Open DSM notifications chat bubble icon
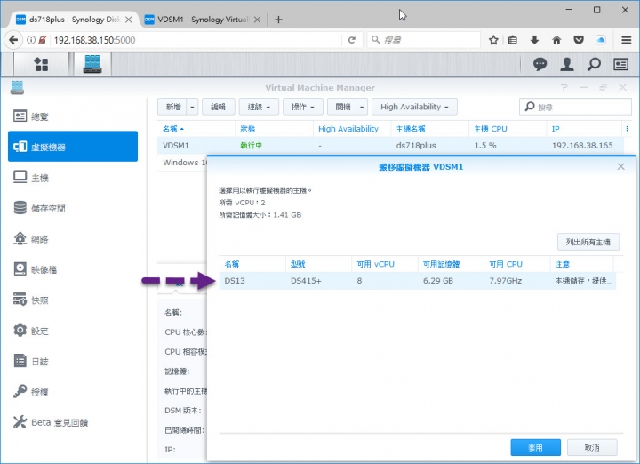The image size is (640, 464). point(540,64)
